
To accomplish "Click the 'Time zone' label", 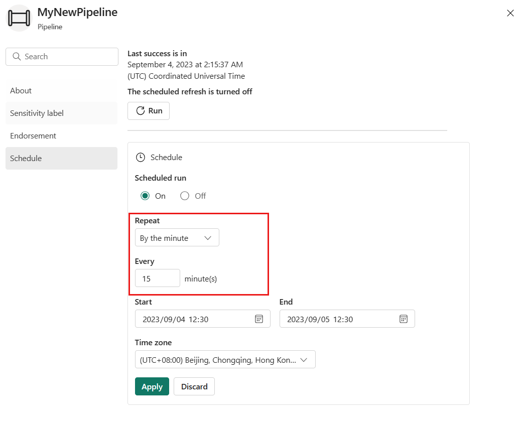I will [x=153, y=342].
